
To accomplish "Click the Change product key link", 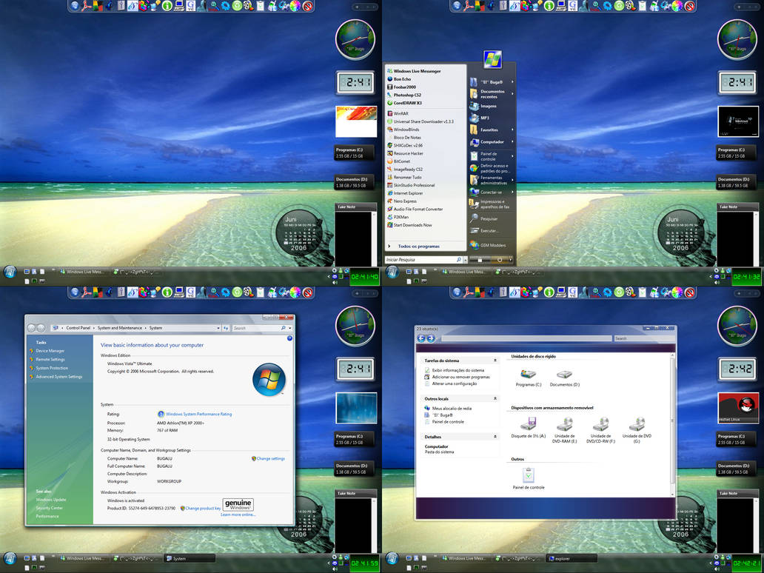I will point(203,508).
